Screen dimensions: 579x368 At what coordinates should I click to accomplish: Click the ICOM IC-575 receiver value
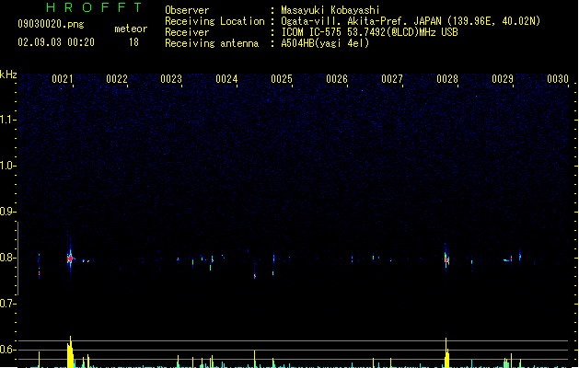[369, 32]
